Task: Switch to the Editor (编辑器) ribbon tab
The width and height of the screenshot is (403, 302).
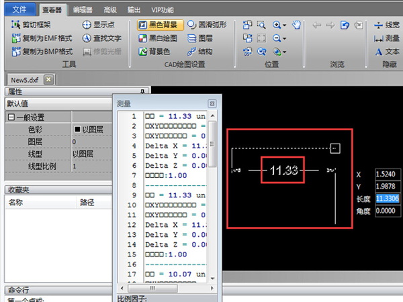Action: click(x=83, y=9)
